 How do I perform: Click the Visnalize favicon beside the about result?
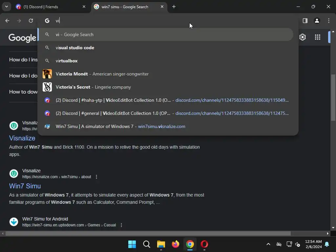pos(14,174)
